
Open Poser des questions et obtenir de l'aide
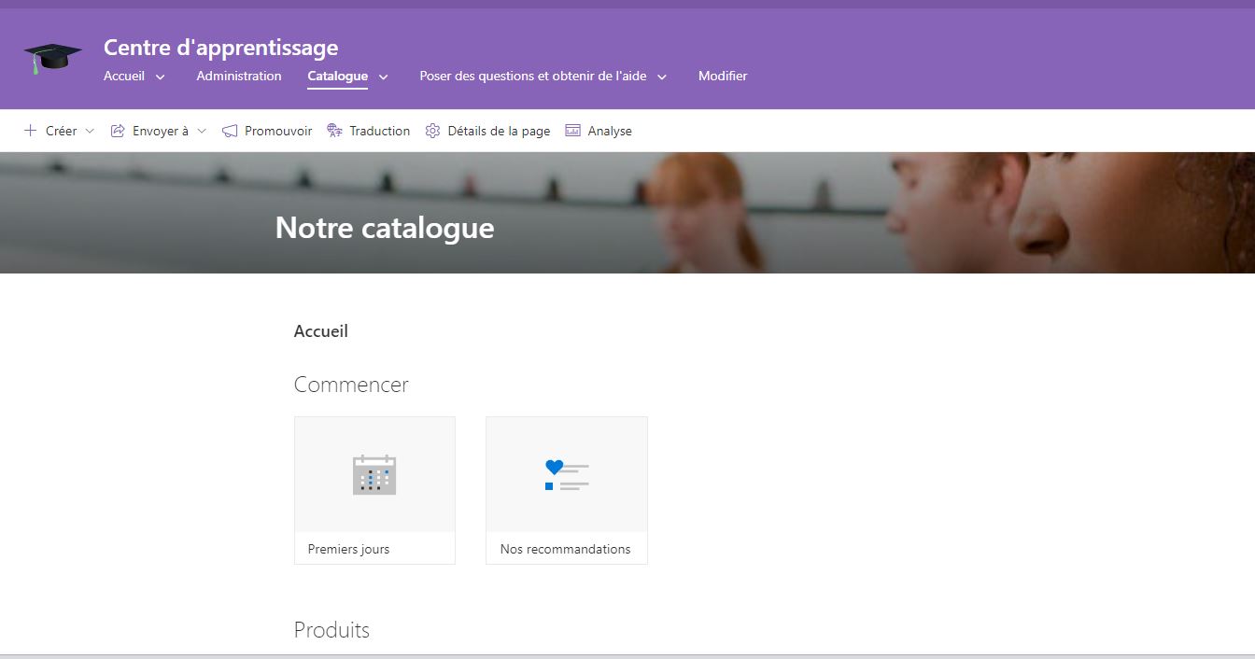pyautogui.click(x=533, y=76)
